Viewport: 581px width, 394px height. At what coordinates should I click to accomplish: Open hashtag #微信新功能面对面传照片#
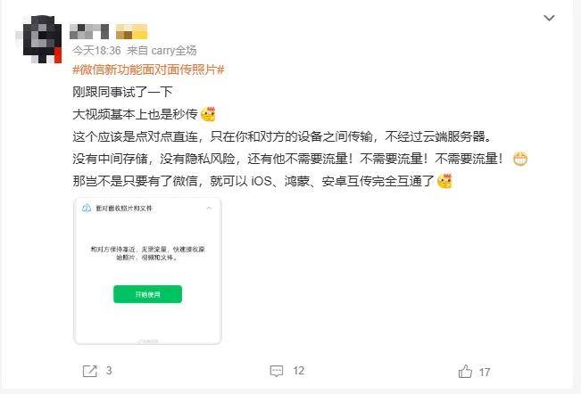tap(148, 70)
